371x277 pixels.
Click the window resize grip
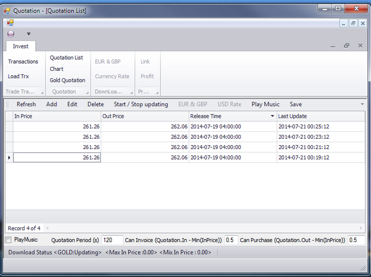(363, 268)
